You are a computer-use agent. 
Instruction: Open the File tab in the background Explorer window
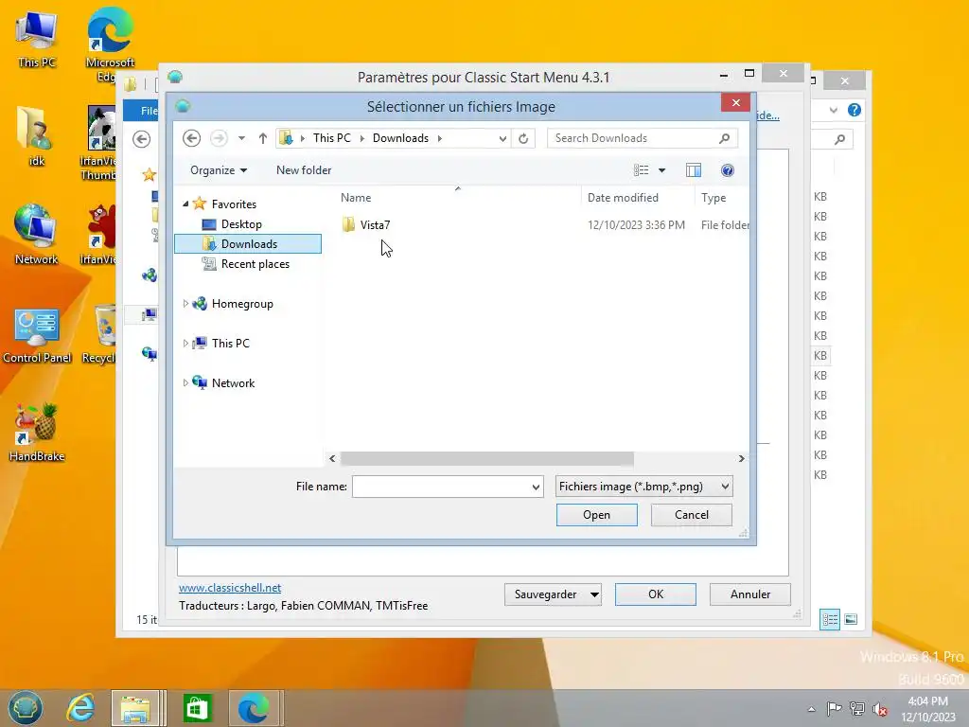[x=142, y=111]
